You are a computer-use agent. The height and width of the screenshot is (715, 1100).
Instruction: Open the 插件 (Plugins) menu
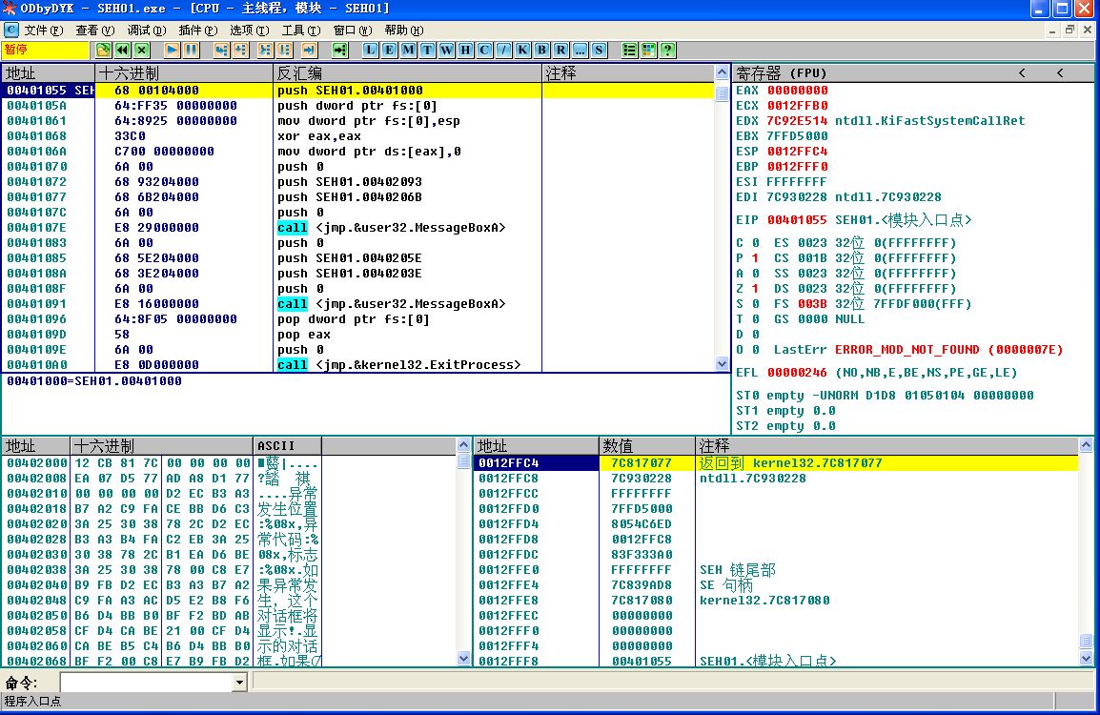(x=198, y=31)
